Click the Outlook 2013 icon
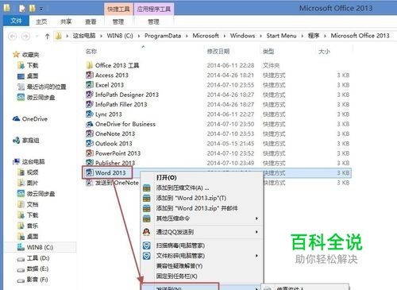The height and width of the screenshot is (290, 397). tap(90, 144)
